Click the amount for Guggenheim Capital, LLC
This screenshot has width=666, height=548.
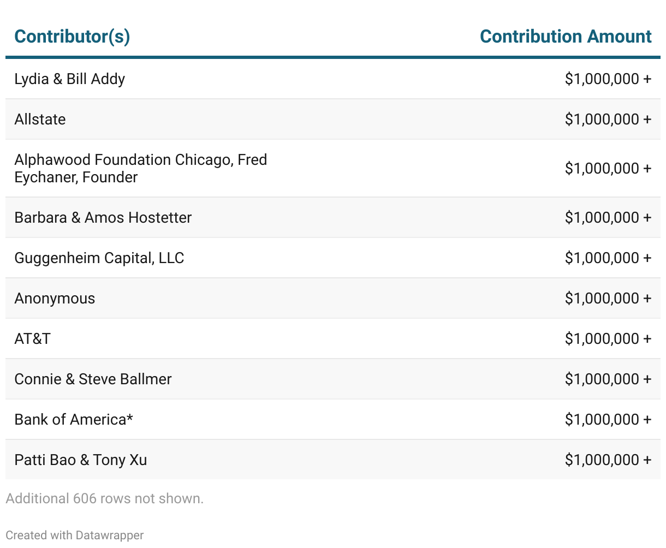tap(608, 258)
